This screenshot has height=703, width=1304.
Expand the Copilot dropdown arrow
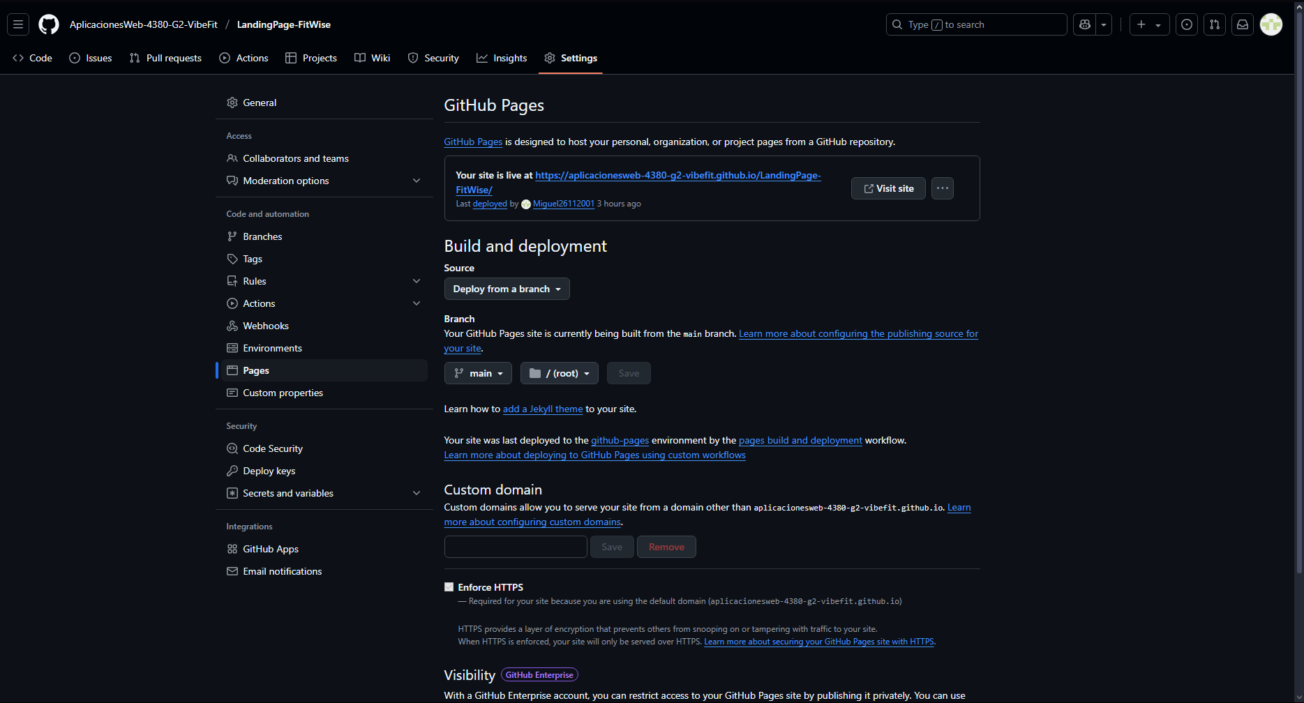point(1104,24)
